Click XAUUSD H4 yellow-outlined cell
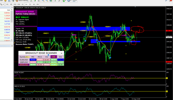Screen dimensions: 173x100 point(54,65)
